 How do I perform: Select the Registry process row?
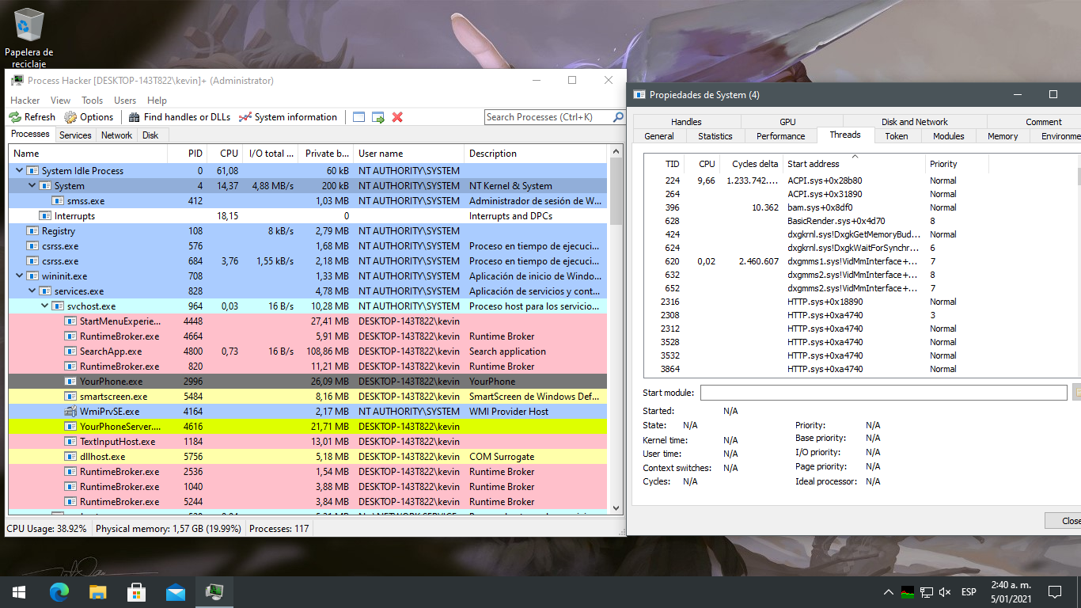point(308,231)
